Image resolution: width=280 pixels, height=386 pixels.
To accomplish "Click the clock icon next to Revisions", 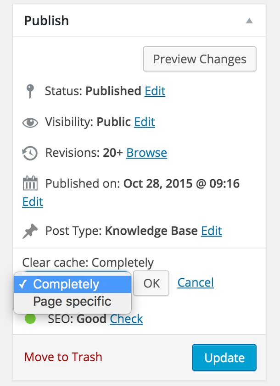I will [x=30, y=153].
